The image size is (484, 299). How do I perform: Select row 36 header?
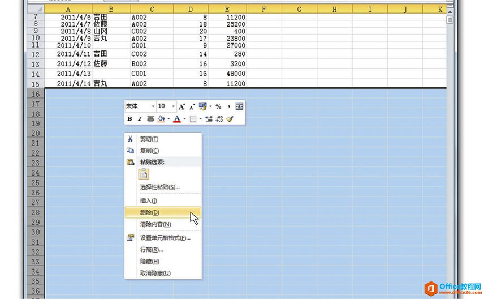(36, 291)
